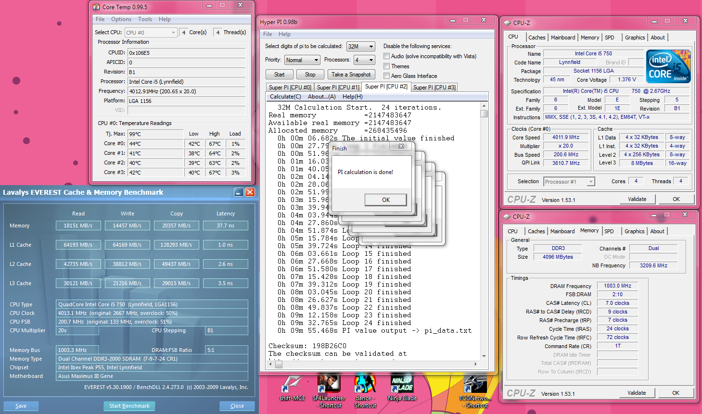Viewport: 702px width, 414px height.
Task: Open the SPD tab in the CPU-Z memory-timings window
Action: coord(609,231)
